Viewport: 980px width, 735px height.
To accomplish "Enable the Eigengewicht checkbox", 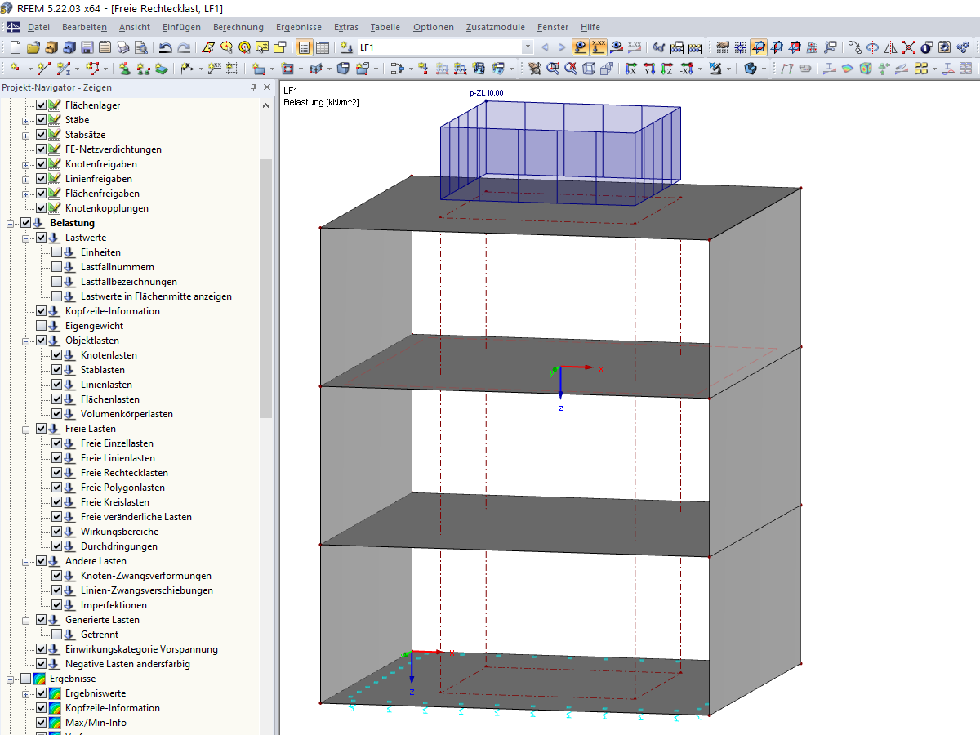I will [41, 326].
